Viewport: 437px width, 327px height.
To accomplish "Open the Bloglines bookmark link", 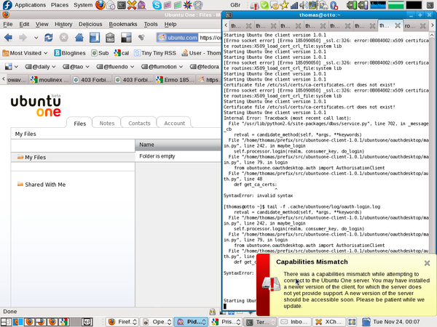I will click(x=70, y=53).
